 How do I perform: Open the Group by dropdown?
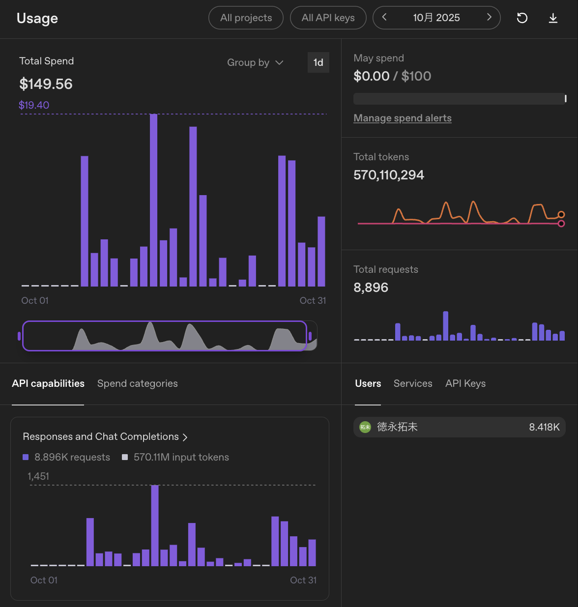click(x=255, y=62)
